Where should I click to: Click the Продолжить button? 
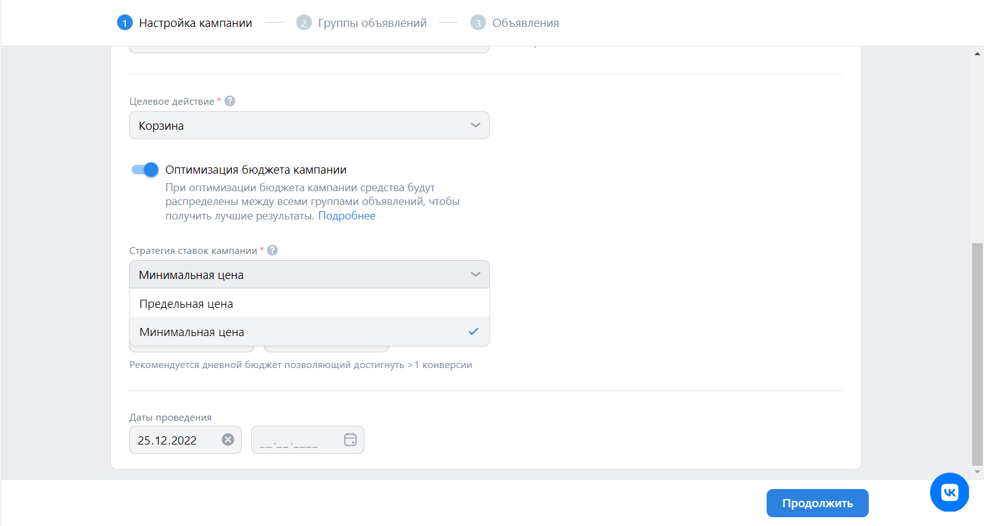[x=817, y=503]
